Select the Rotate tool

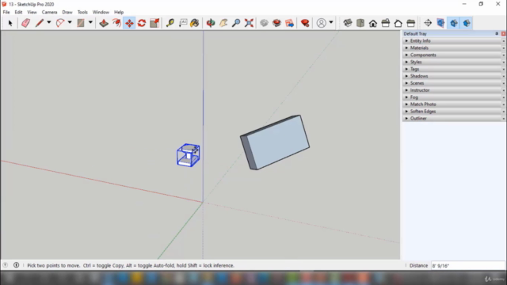(x=142, y=23)
